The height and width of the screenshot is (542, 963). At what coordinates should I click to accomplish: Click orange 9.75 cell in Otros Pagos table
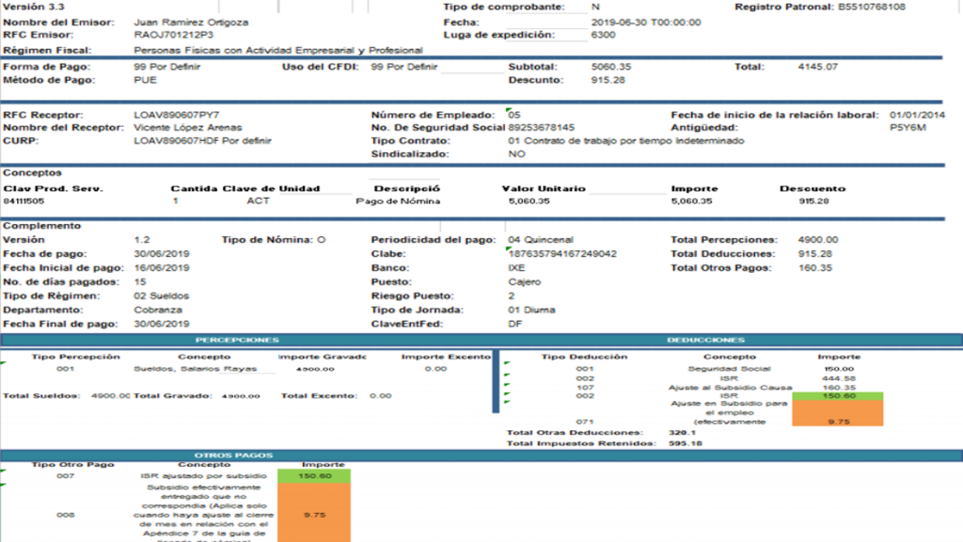point(314,515)
